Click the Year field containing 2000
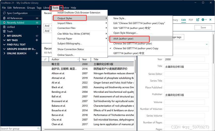215x131 pixels. pyautogui.click(x=184, y=59)
